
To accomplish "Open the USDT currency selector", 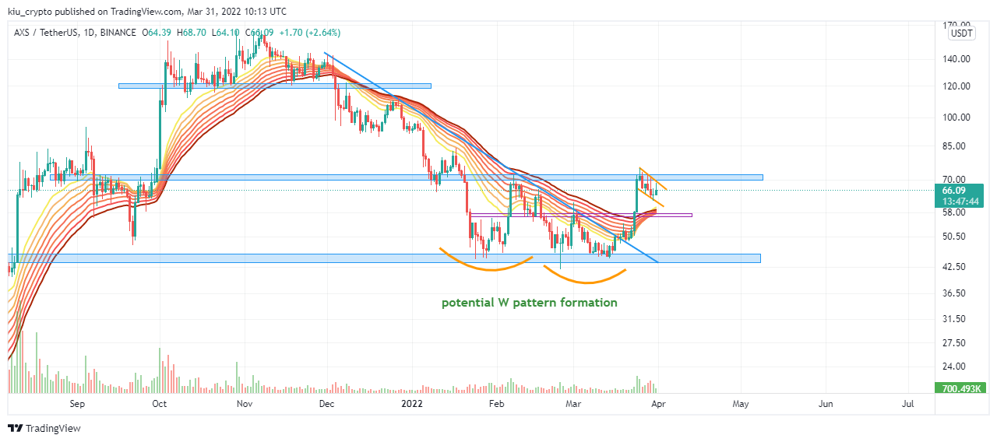I will point(962,33).
